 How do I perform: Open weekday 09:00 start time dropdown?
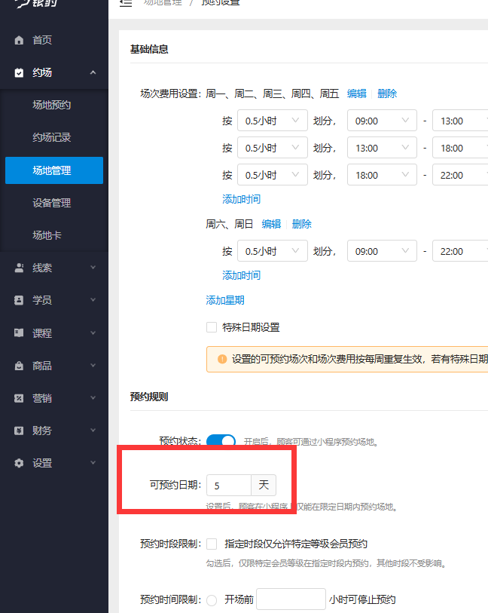pyautogui.click(x=383, y=121)
